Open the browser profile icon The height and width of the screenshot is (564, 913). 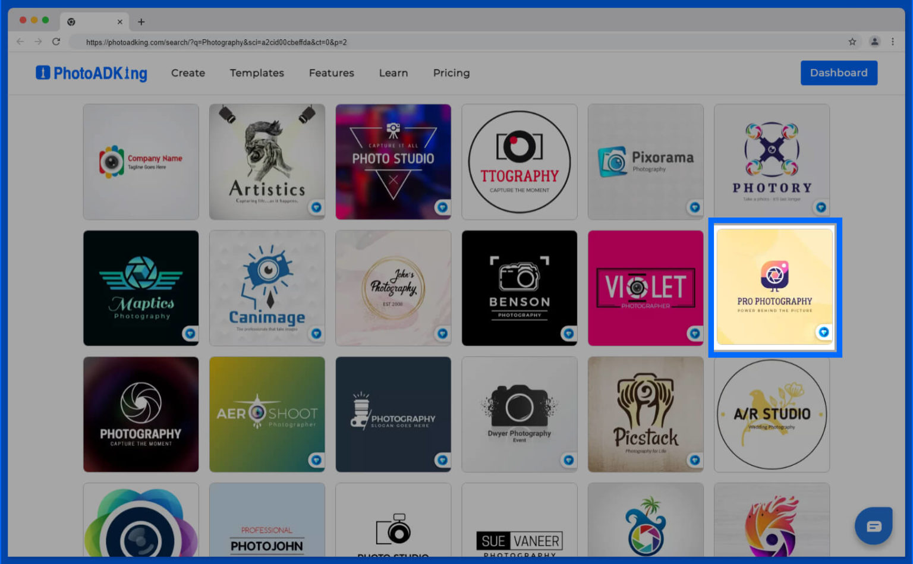(874, 42)
